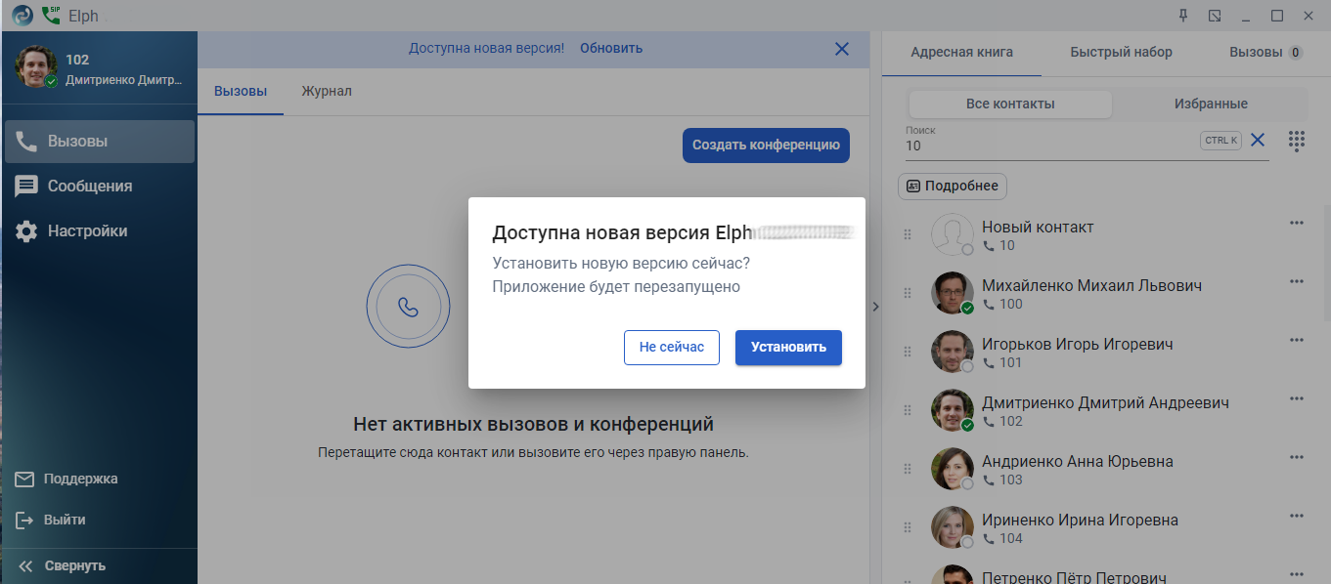This screenshot has width=1331, height=584.
Task: Open the dialpad grid icon
Action: [x=1297, y=141]
